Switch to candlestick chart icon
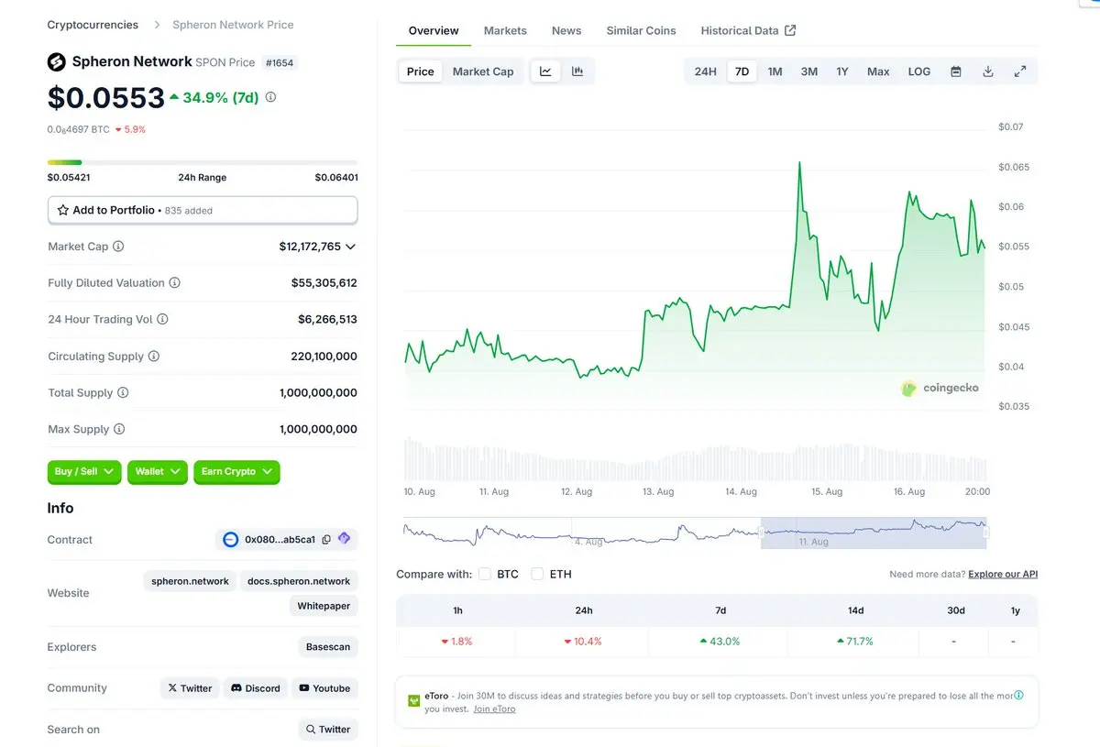 tap(577, 71)
